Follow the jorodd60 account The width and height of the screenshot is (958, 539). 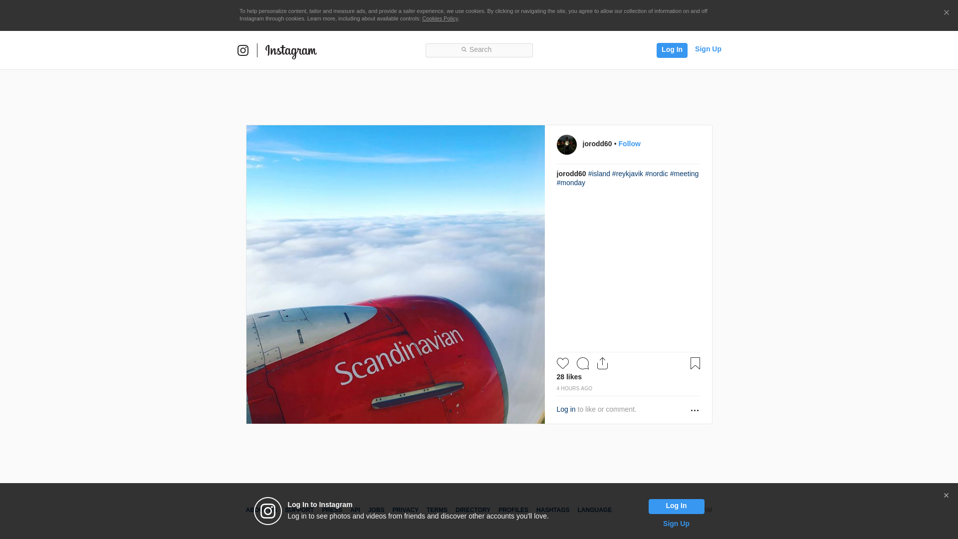pyautogui.click(x=629, y=144)
